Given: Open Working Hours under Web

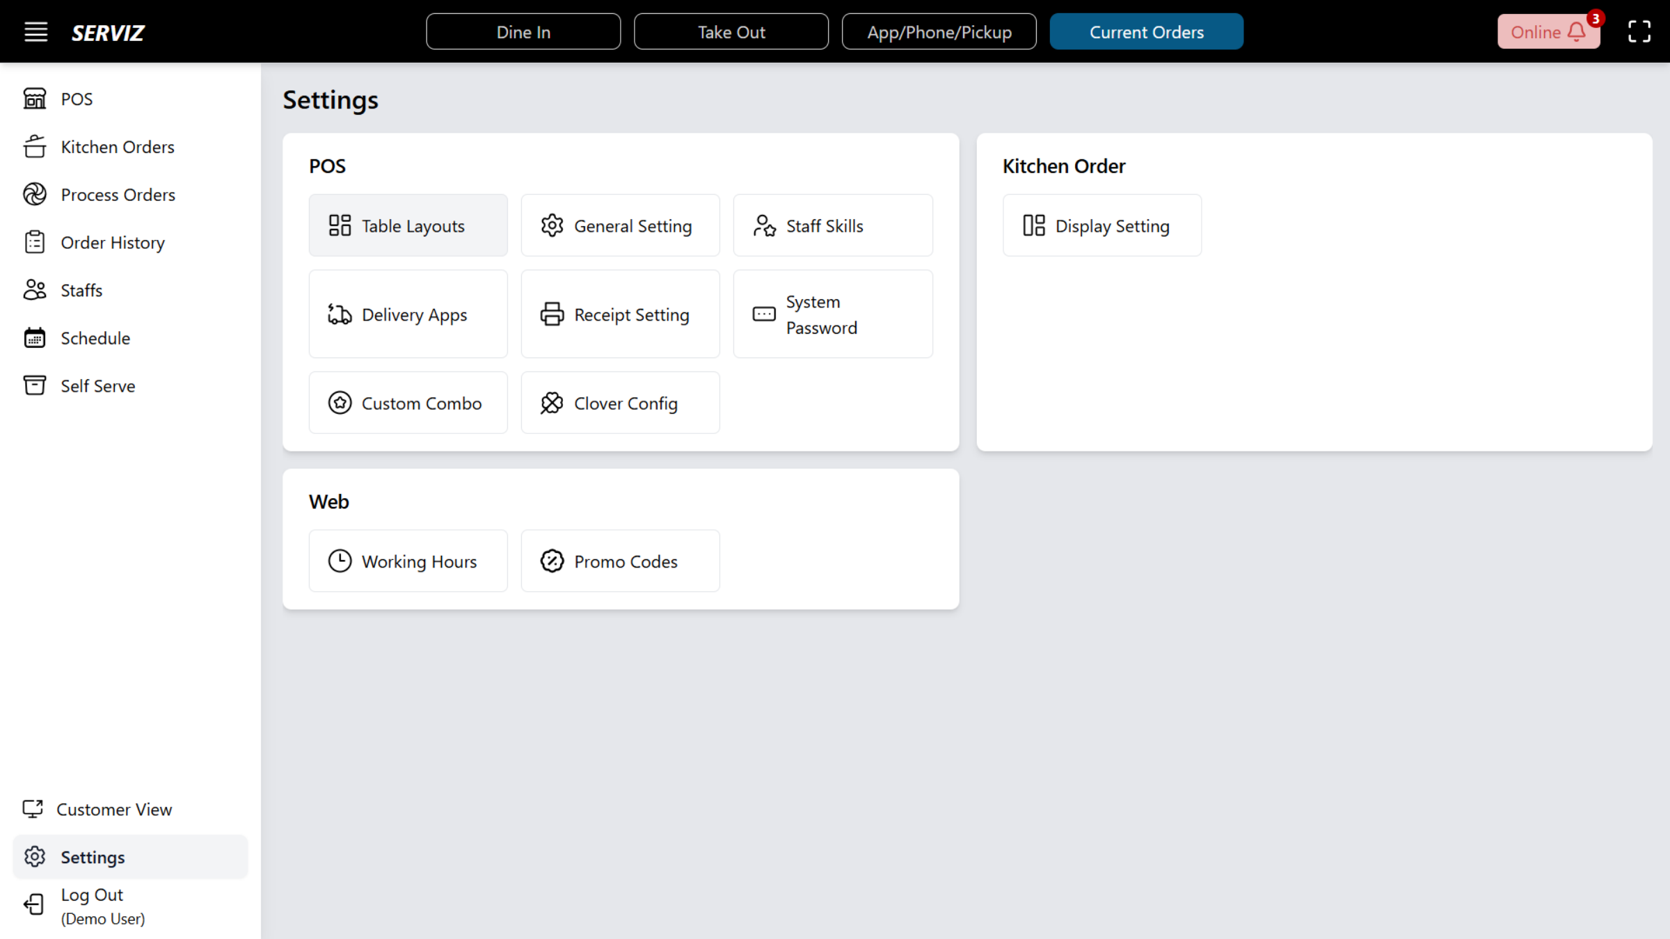Looking at the screenshot, I should click(408, 561).
